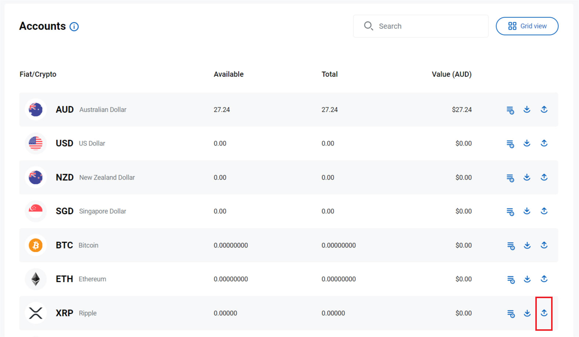Open SGD transaction history icon

click(x=510, y=212)
